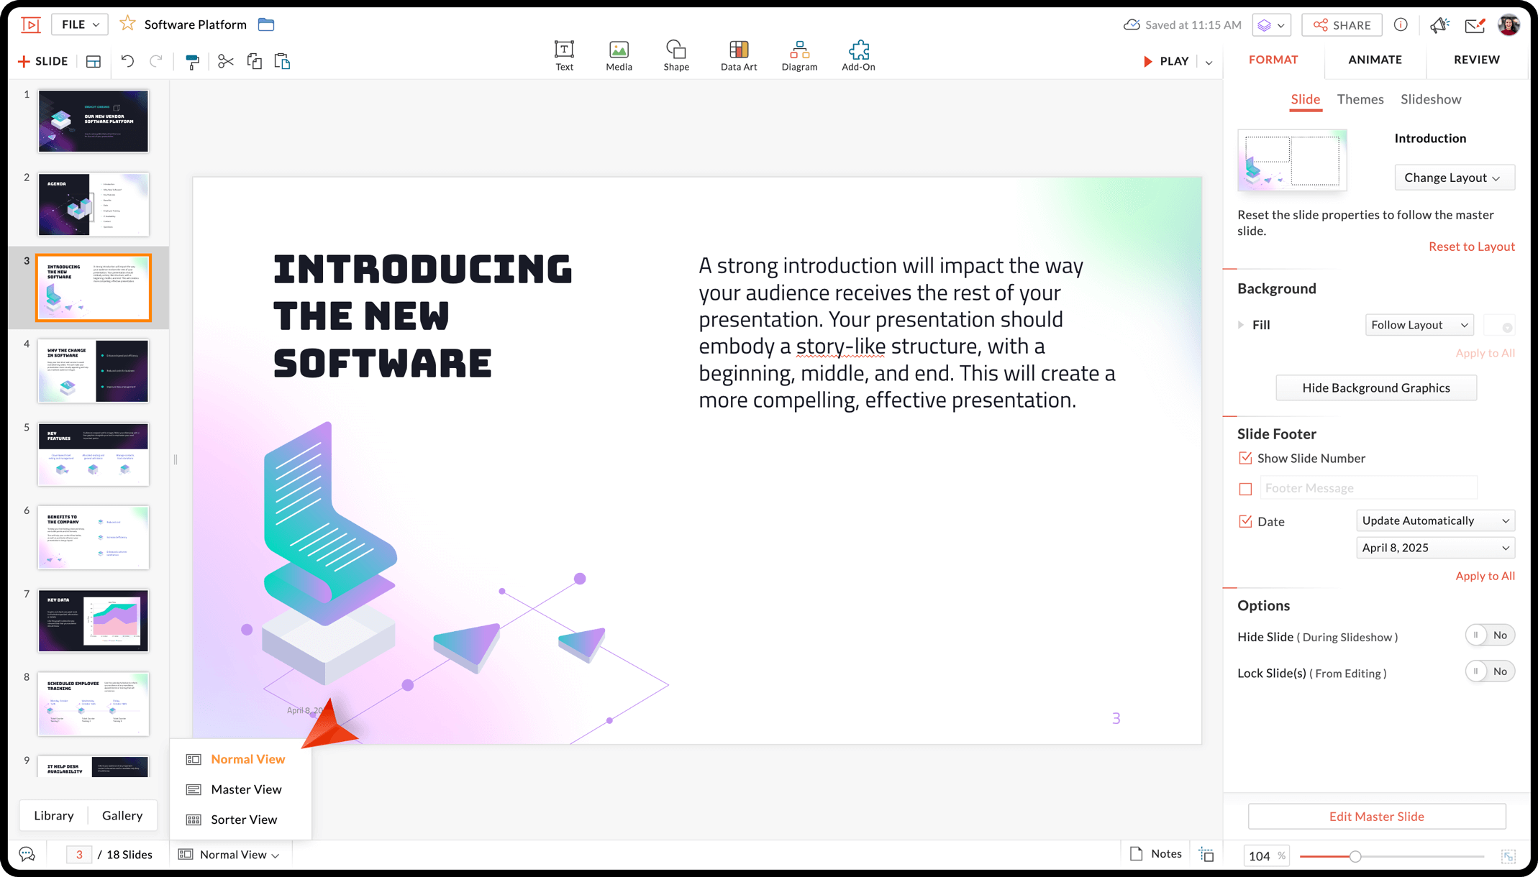Open the Diagram tool

(x=798, y=55)
